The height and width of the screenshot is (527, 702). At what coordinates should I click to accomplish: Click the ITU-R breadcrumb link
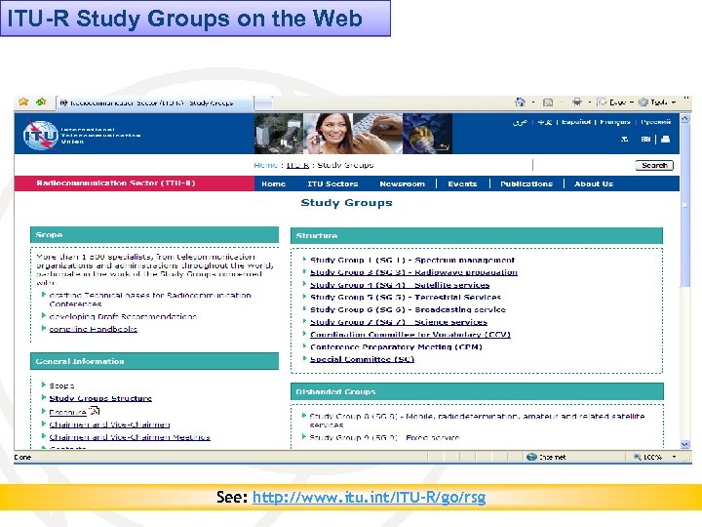[297, 165]
